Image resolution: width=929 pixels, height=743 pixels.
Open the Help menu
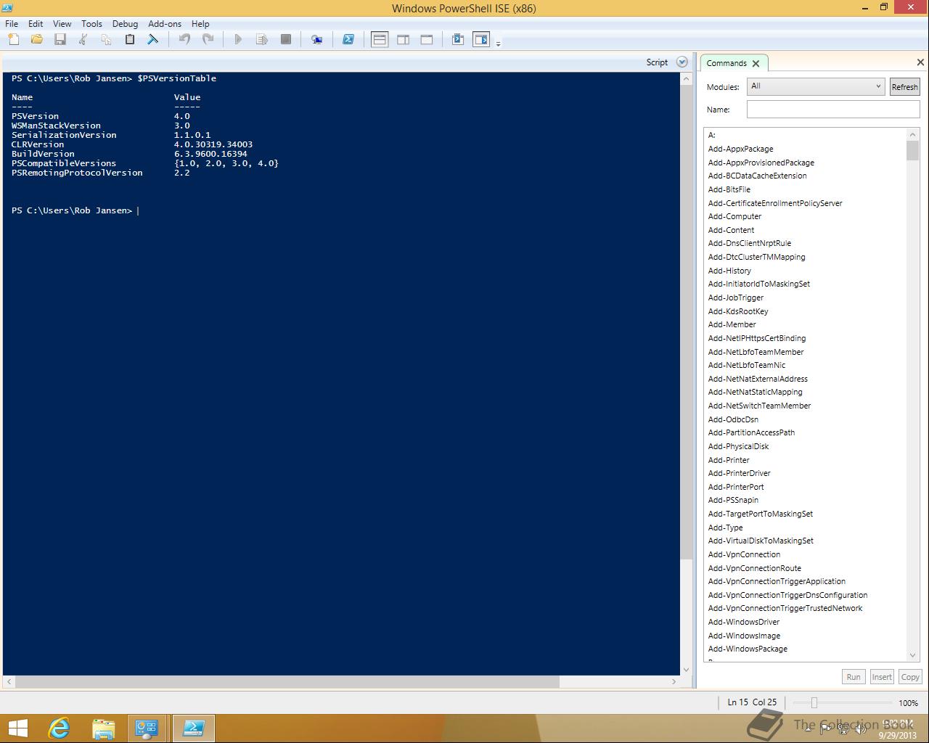click(200, 23)
